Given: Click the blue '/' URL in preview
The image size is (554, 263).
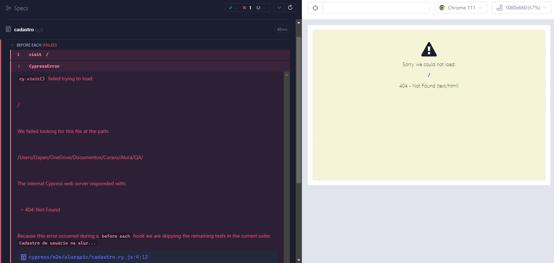Looking at the screenshot, I should [x=429, y=75].
